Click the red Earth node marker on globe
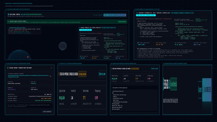 coord(28,57)
